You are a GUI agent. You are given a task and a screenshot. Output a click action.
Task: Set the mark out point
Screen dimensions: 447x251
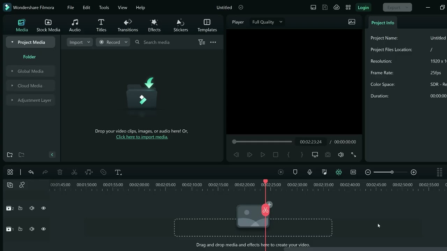pyautogui.click(x=302, y=155)
